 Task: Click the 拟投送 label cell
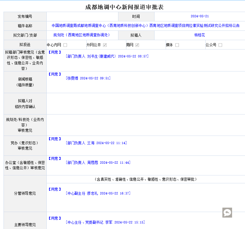(x=25, y=45)
